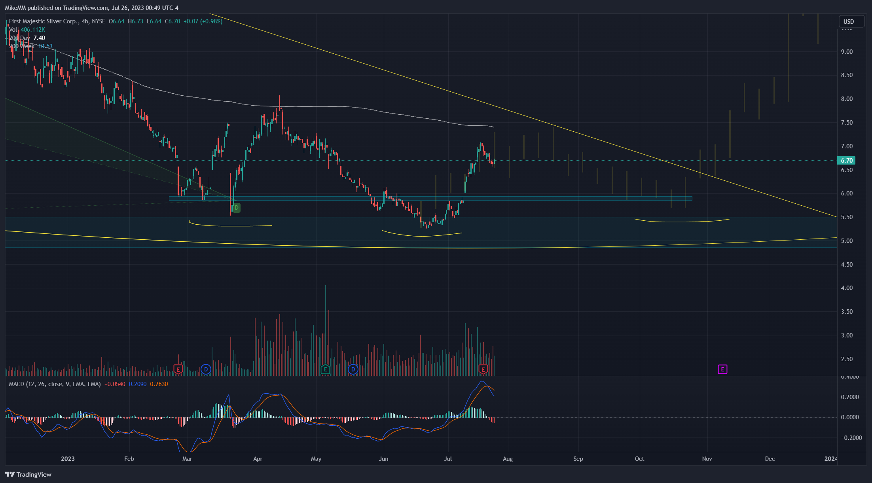Screen dimensions: 872x483
Task: Click the green earnings E marker in May
Action: pyautogui.click(x=325, y=369)
